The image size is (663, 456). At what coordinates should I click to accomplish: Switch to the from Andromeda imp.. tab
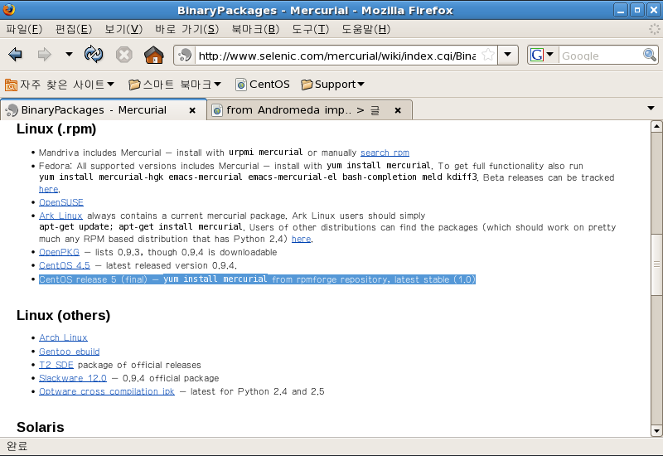click(x=302, y=110)
